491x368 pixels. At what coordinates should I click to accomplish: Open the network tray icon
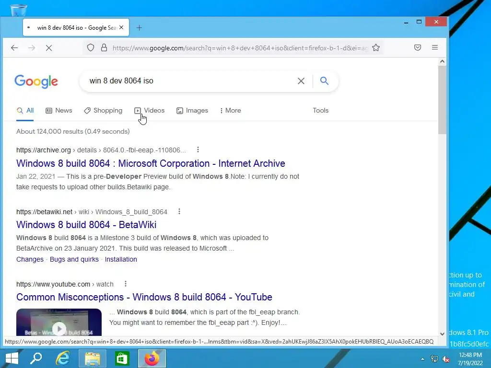(434, 359)
